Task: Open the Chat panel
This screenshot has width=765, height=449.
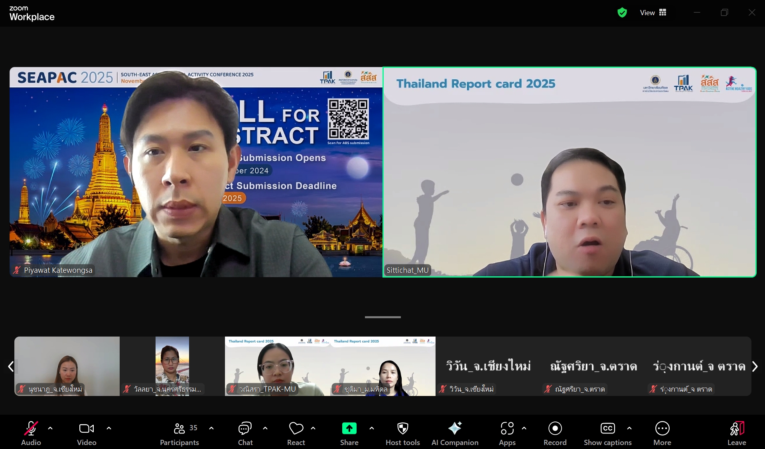Action: pyautogui.click(x=245, y=433)
